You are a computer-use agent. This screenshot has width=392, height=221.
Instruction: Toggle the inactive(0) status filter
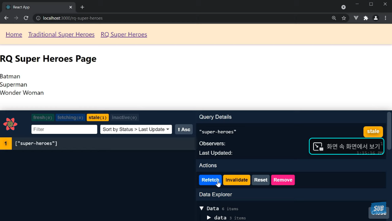(124, 118)
